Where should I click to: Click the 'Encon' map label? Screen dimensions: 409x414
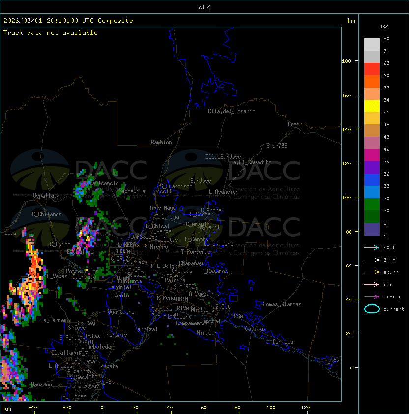tap(295, 124)
